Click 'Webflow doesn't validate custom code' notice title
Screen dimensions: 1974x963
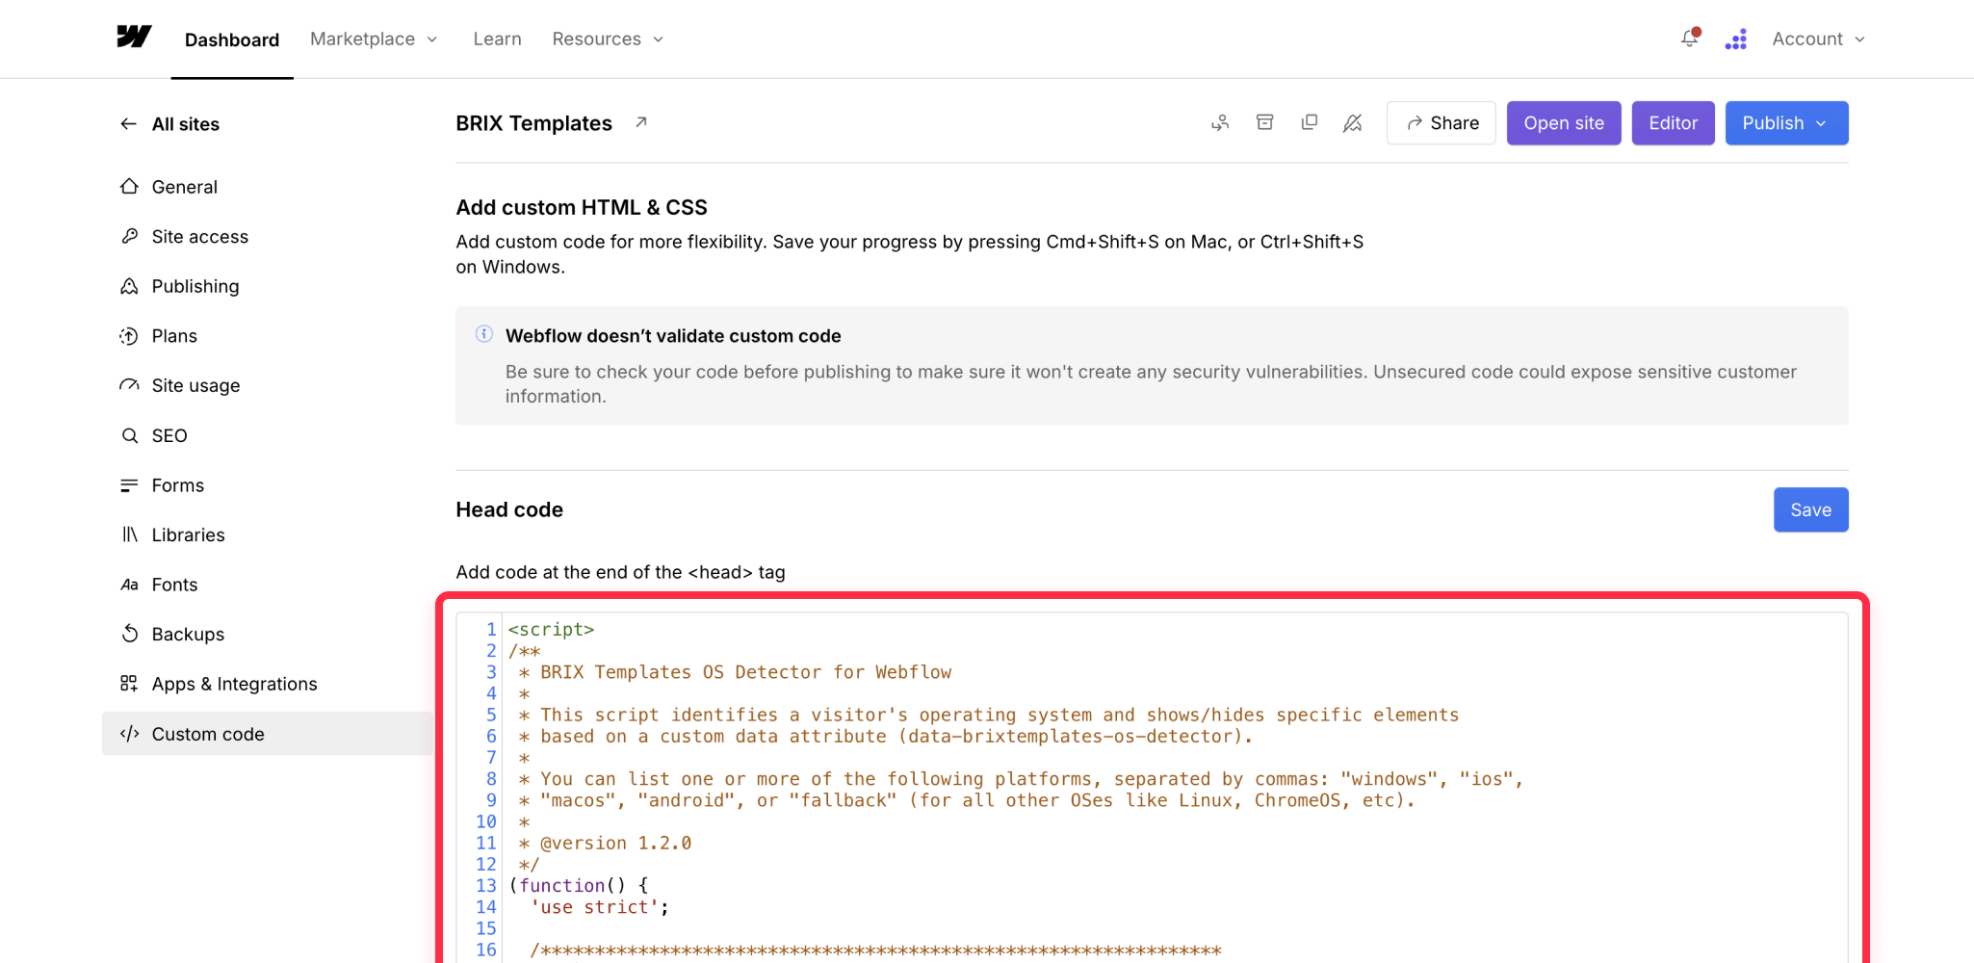point(673,335)
